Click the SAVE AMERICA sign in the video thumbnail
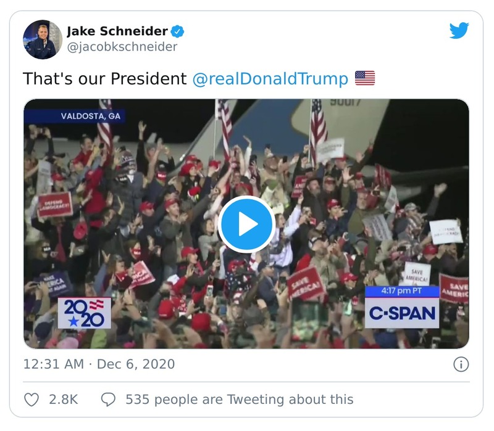Image resolution: width=494 pixels, height=431 pixels. 305,284
